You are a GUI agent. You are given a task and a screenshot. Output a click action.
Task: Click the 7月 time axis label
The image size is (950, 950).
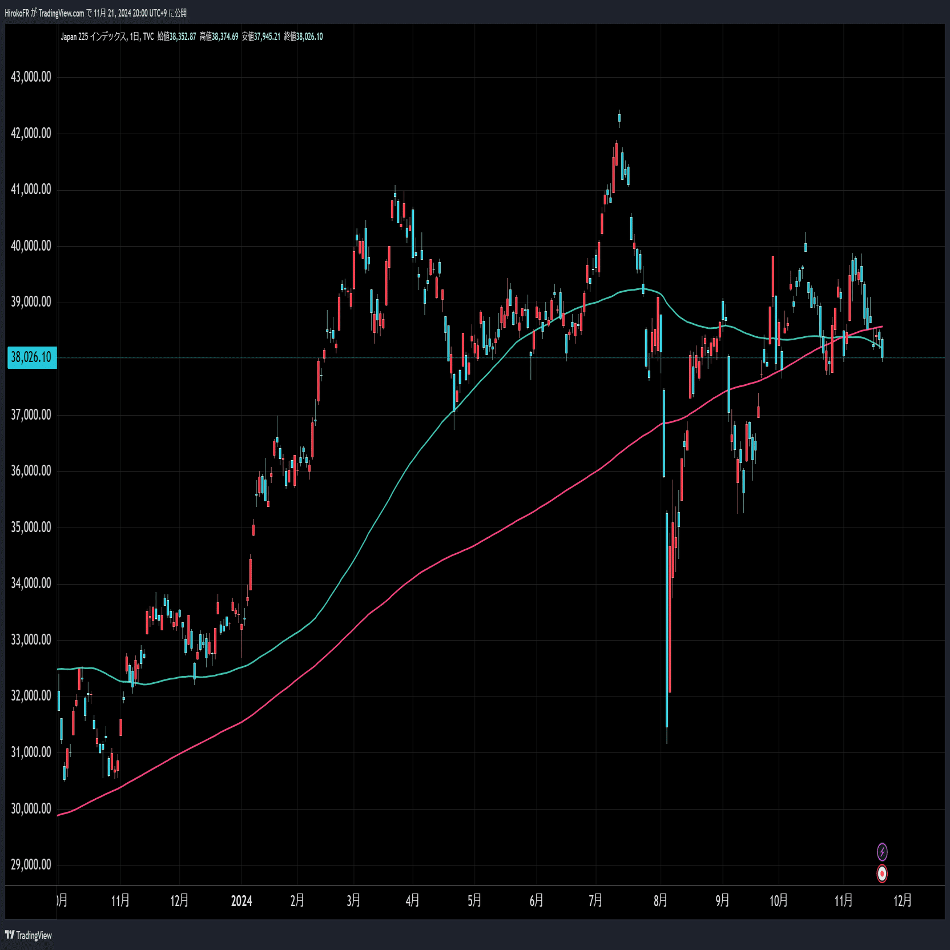595,901
